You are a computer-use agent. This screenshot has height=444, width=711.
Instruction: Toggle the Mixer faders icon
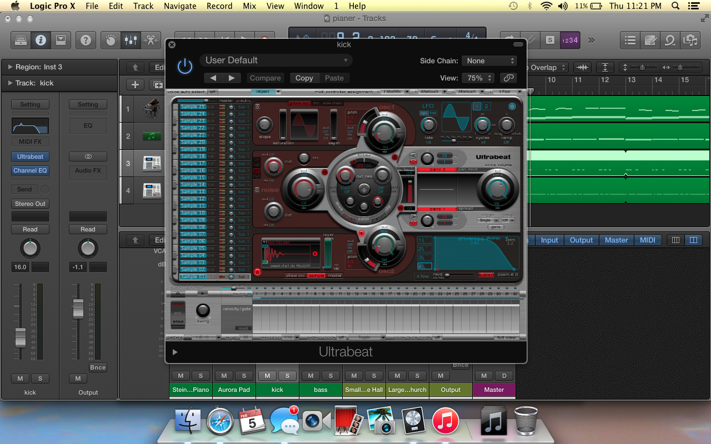tap(131, 40)
